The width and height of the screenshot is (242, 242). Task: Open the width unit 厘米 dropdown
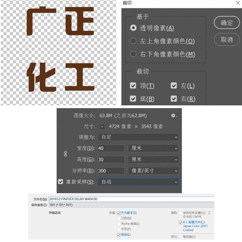[x=153, y=148]
